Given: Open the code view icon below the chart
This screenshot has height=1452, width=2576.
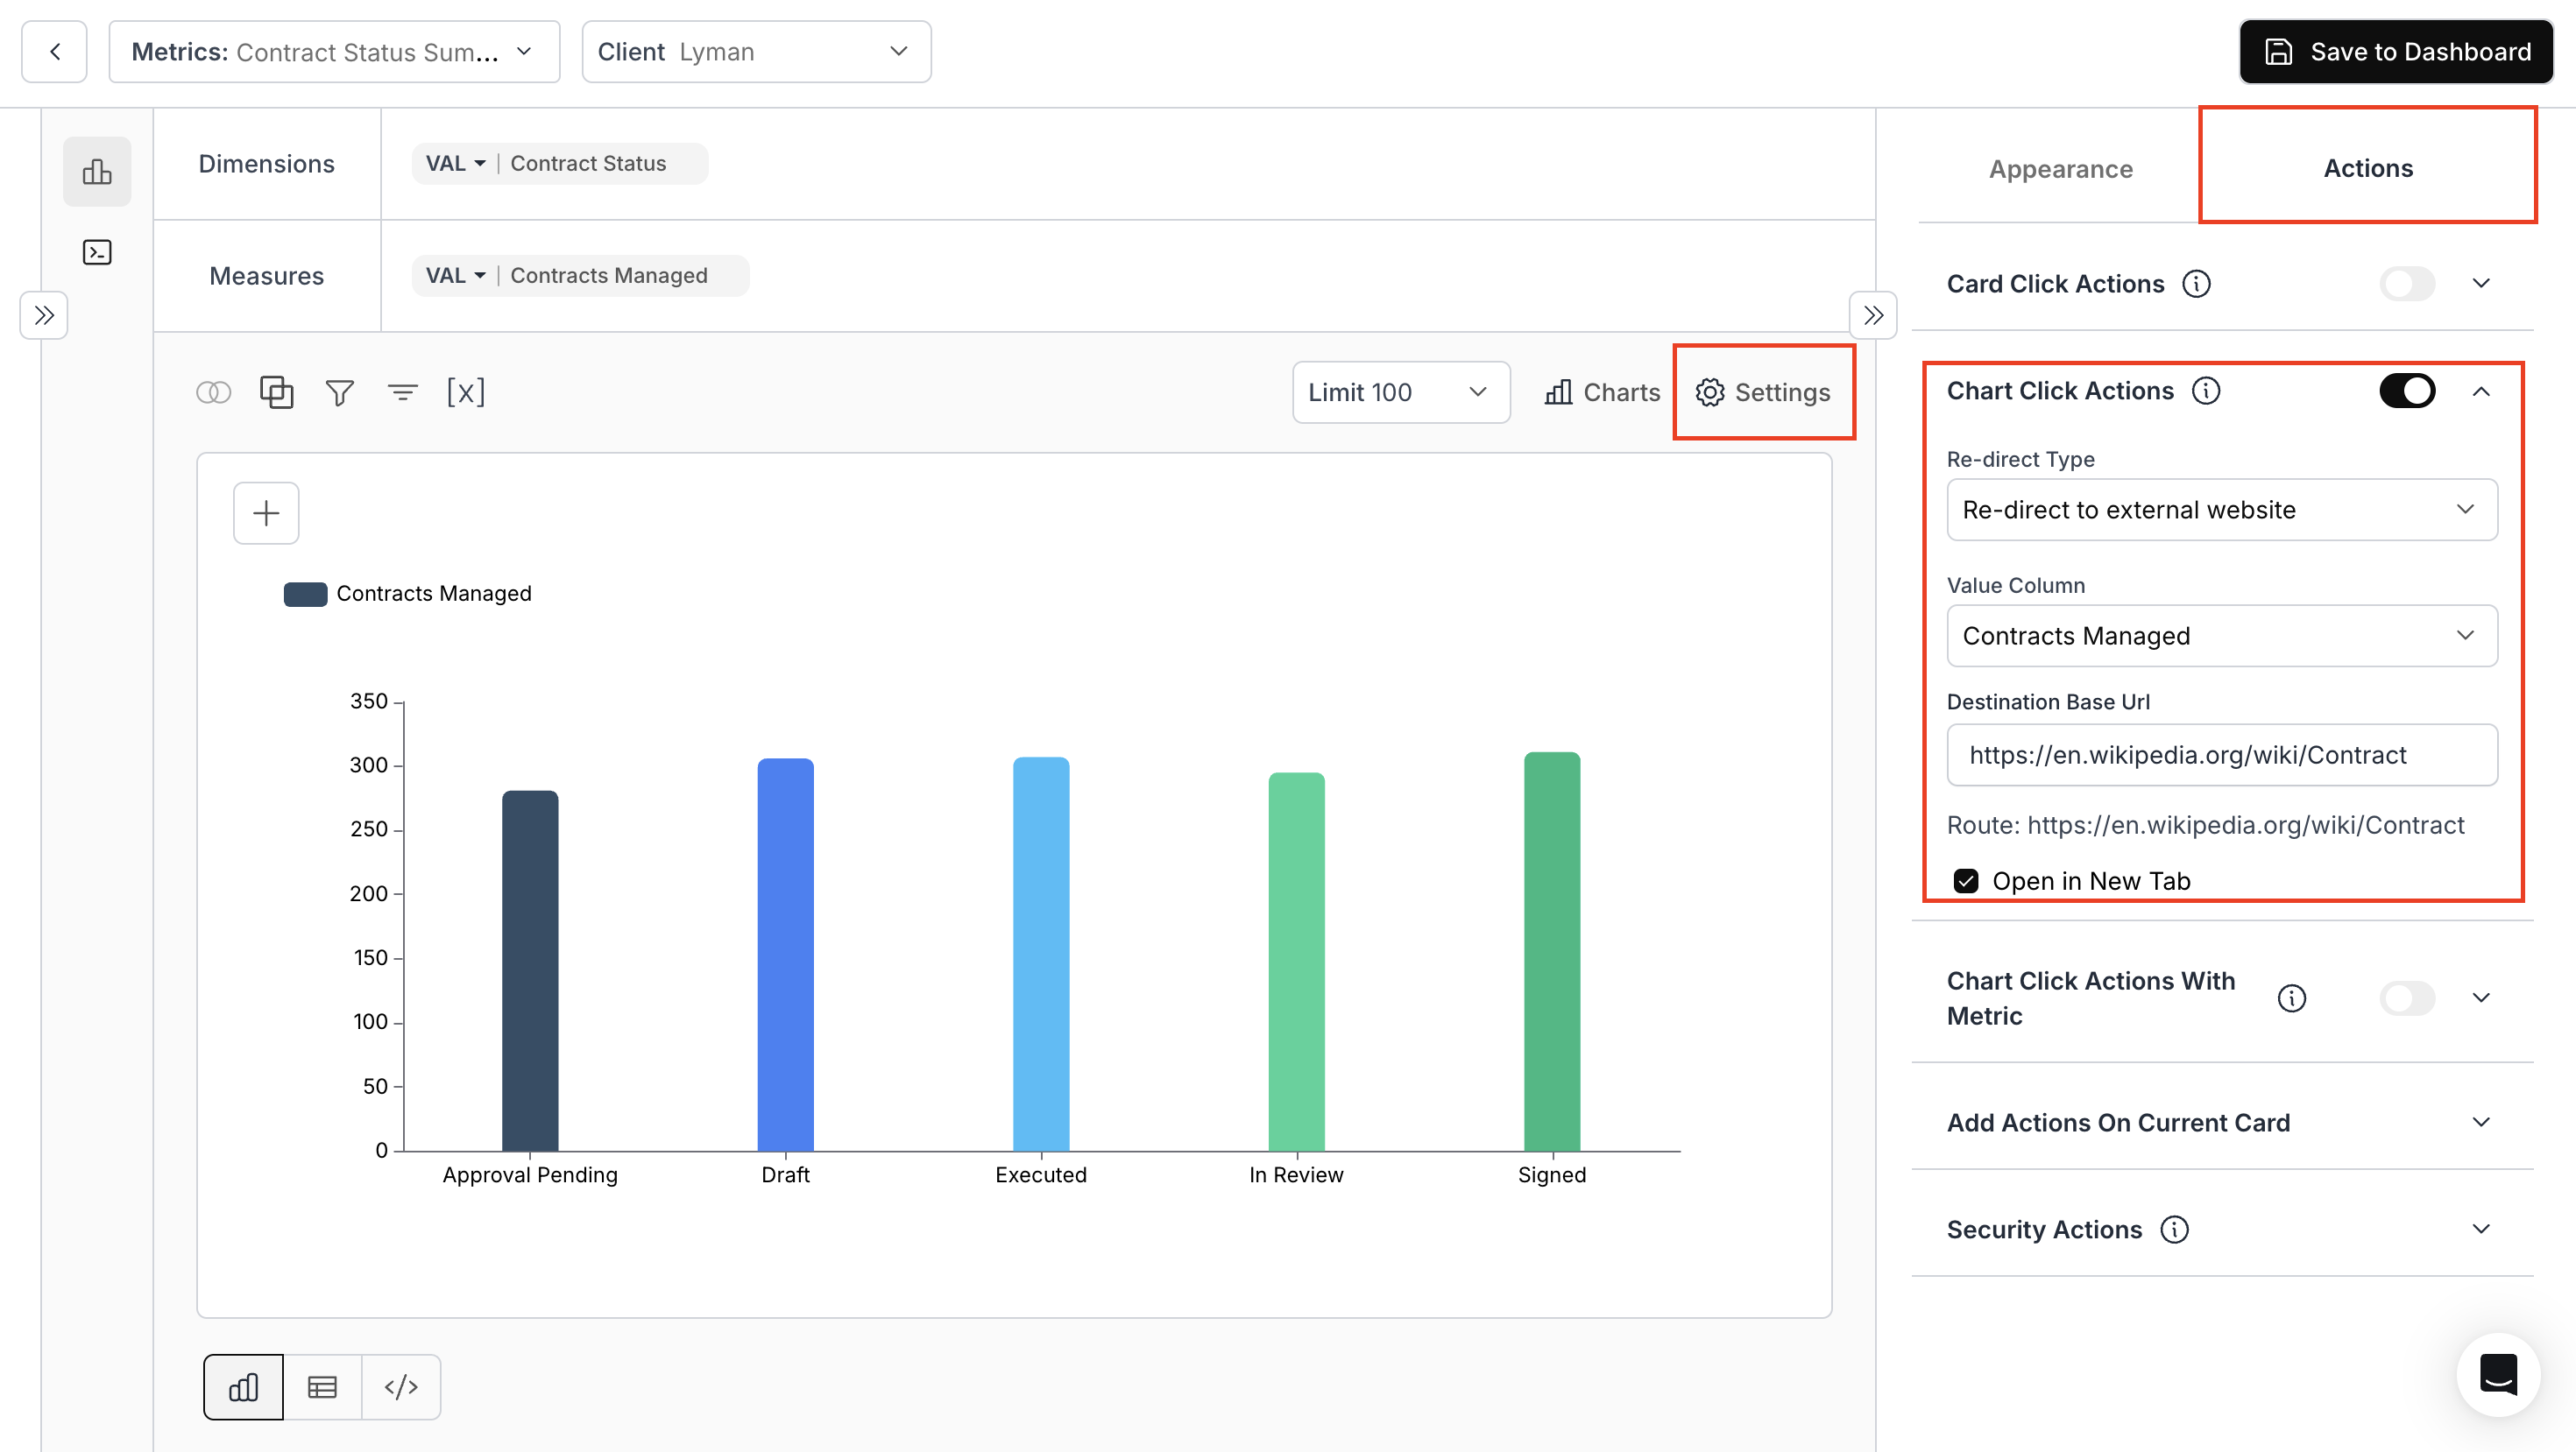Looking at the screenshot, I should point(401,1386).
